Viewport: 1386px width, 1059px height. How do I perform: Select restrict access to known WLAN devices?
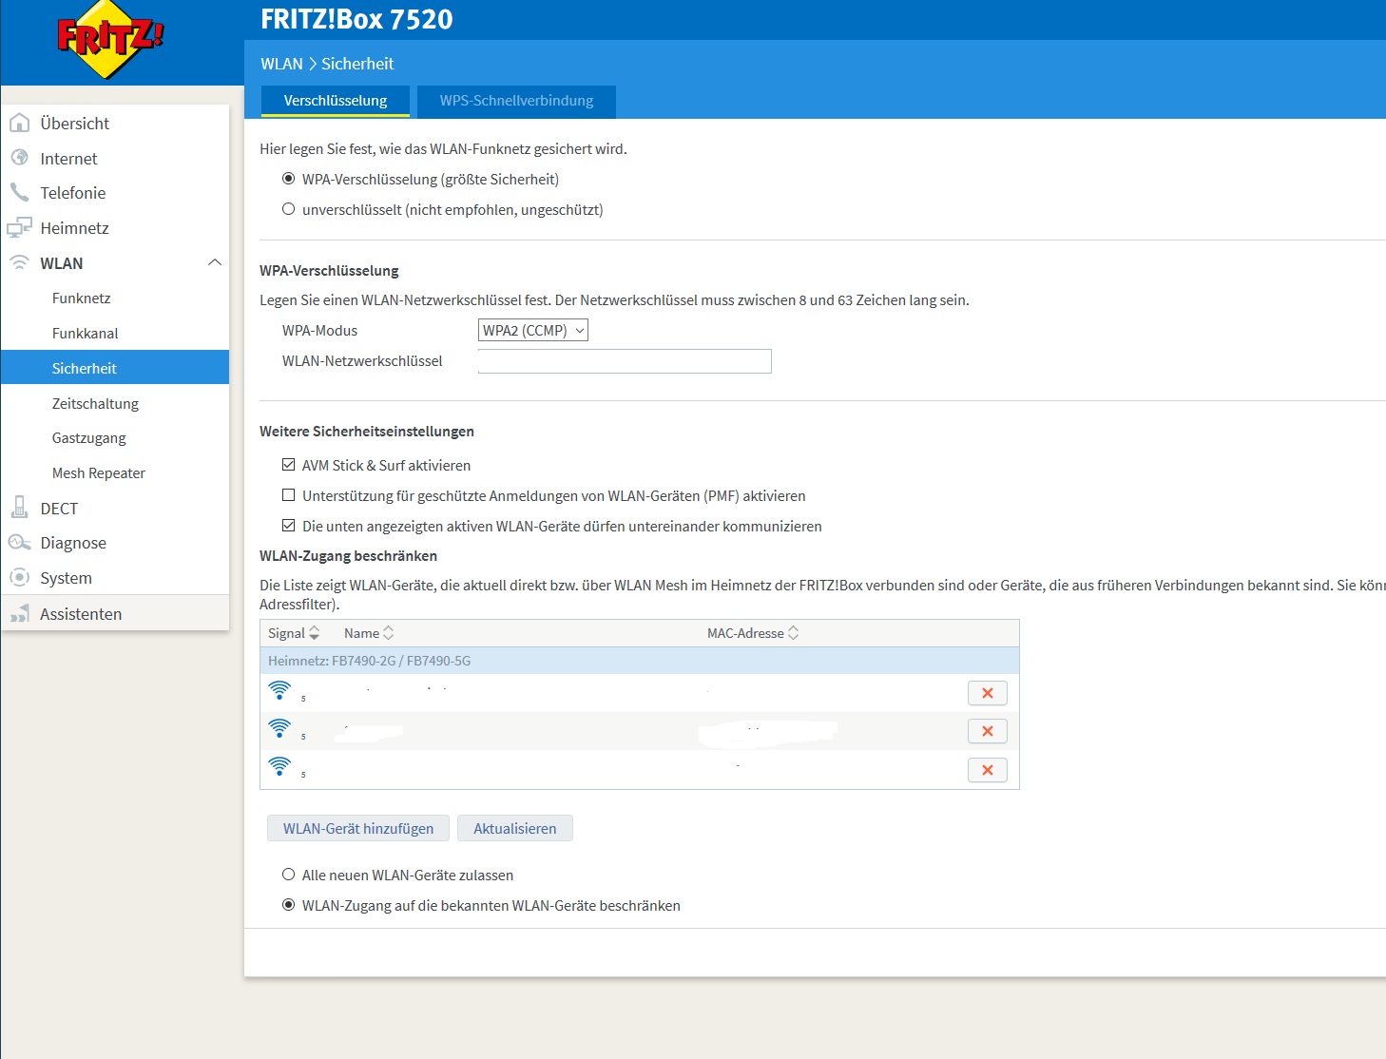click(x=288, y=905)
